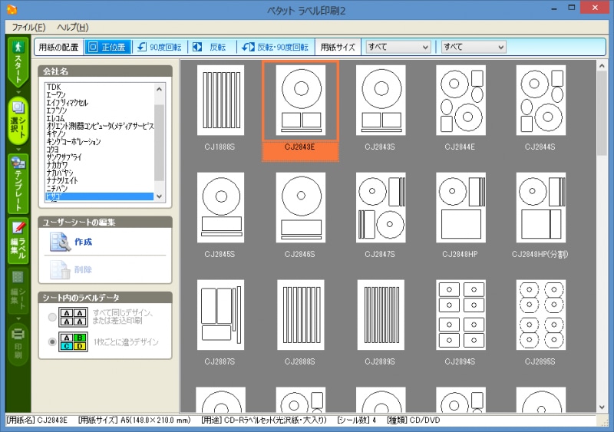Open the second すべて dropdown
The image size is (614, 432).
[x=474, y=47]
